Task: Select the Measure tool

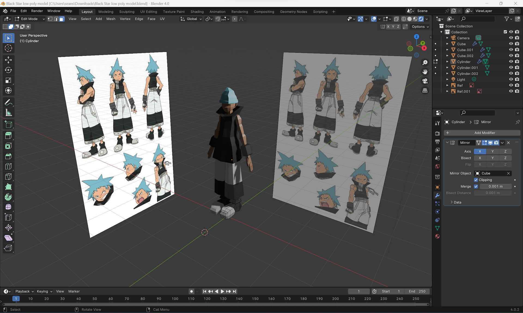Action: (8, 113)
